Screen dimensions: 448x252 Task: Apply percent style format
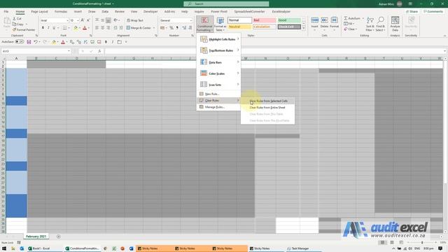171,28
